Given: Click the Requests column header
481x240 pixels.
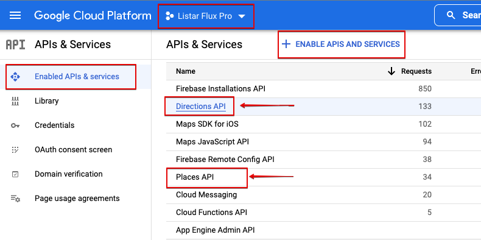Looking at the screenshot, I should tap(416, 71).
